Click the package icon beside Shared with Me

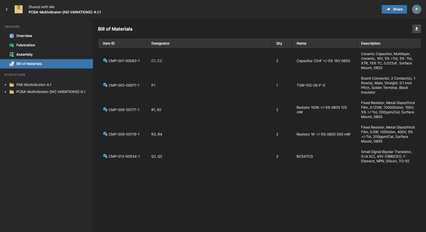19,9
